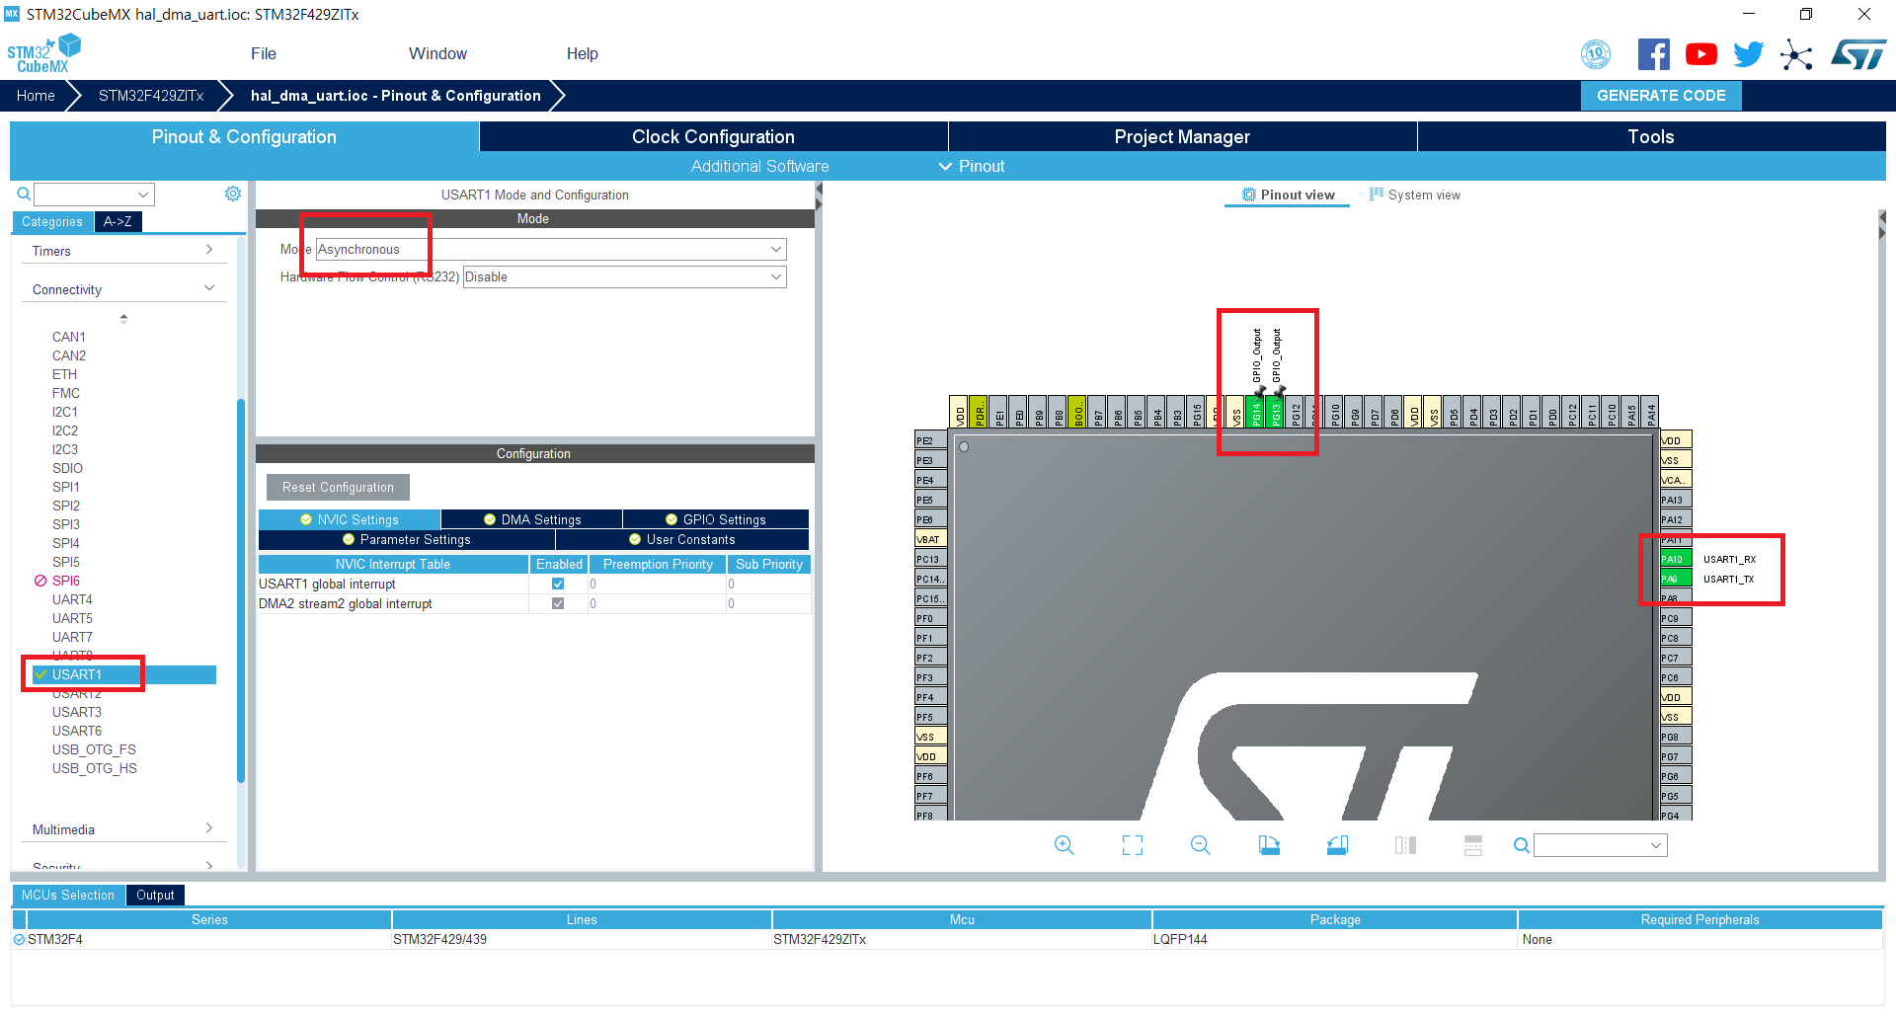Toggle the horizontal split view icon
The height and width of the screenshot is (1017, 1896).
(1473, 845)
